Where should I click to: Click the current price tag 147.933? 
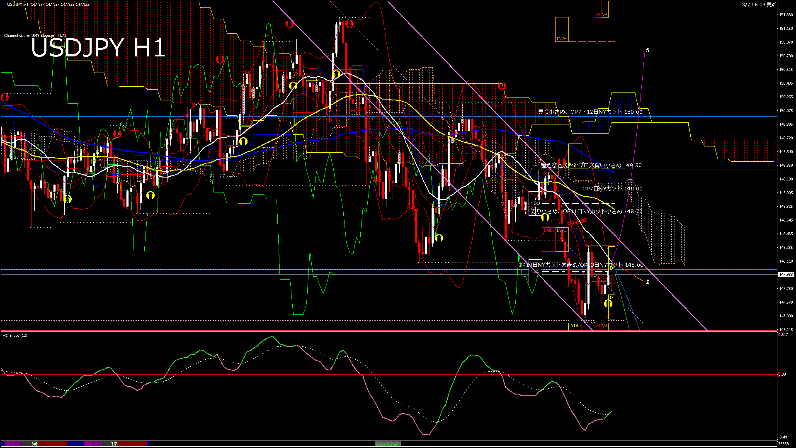tap(786, 274)
